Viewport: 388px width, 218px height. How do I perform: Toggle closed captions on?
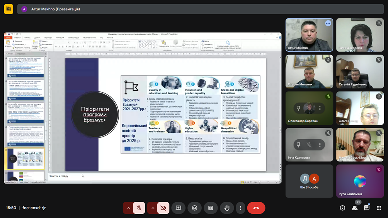coord(211,208)
